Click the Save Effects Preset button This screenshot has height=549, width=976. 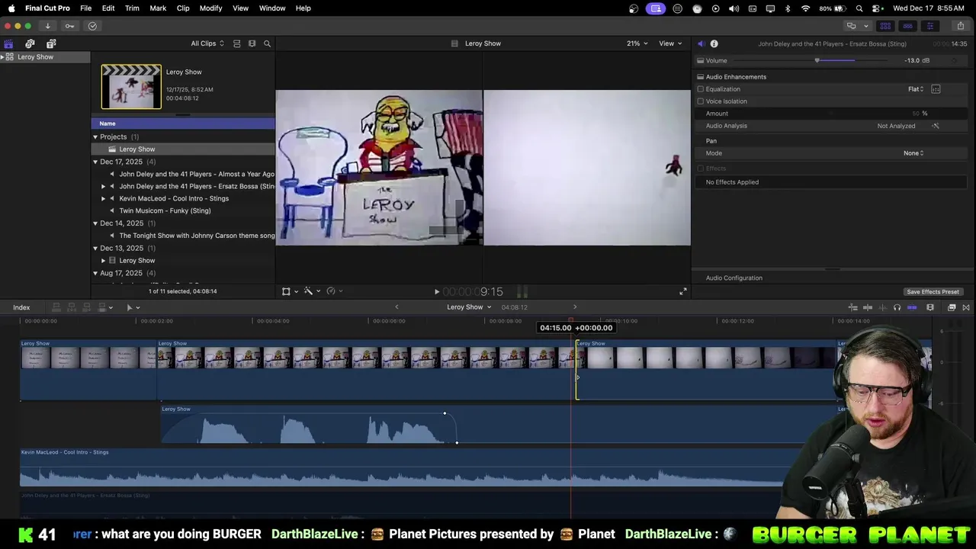933,292
